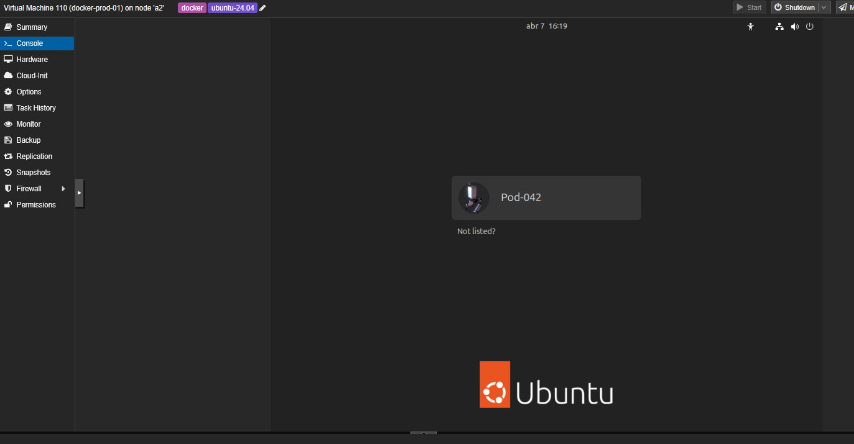Expand the Firewall submenu arrow
854x444 pixels.
click(63, 189)
